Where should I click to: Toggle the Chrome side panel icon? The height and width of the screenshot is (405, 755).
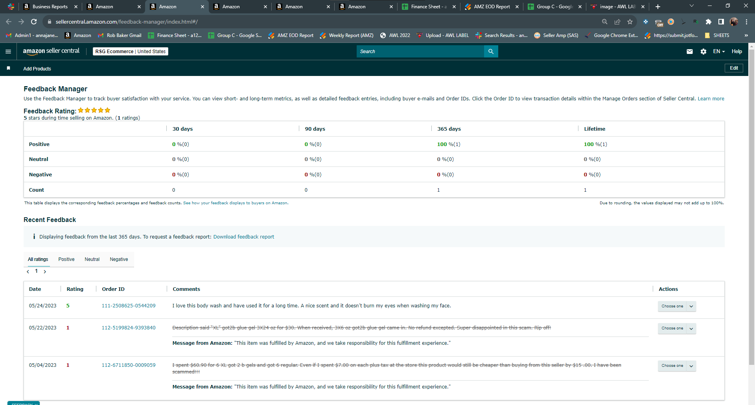click(721, 22)
